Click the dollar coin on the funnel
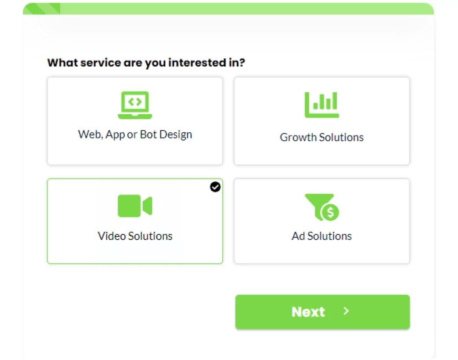The width and height of the screenshot is (458, 360). [330, 213]
